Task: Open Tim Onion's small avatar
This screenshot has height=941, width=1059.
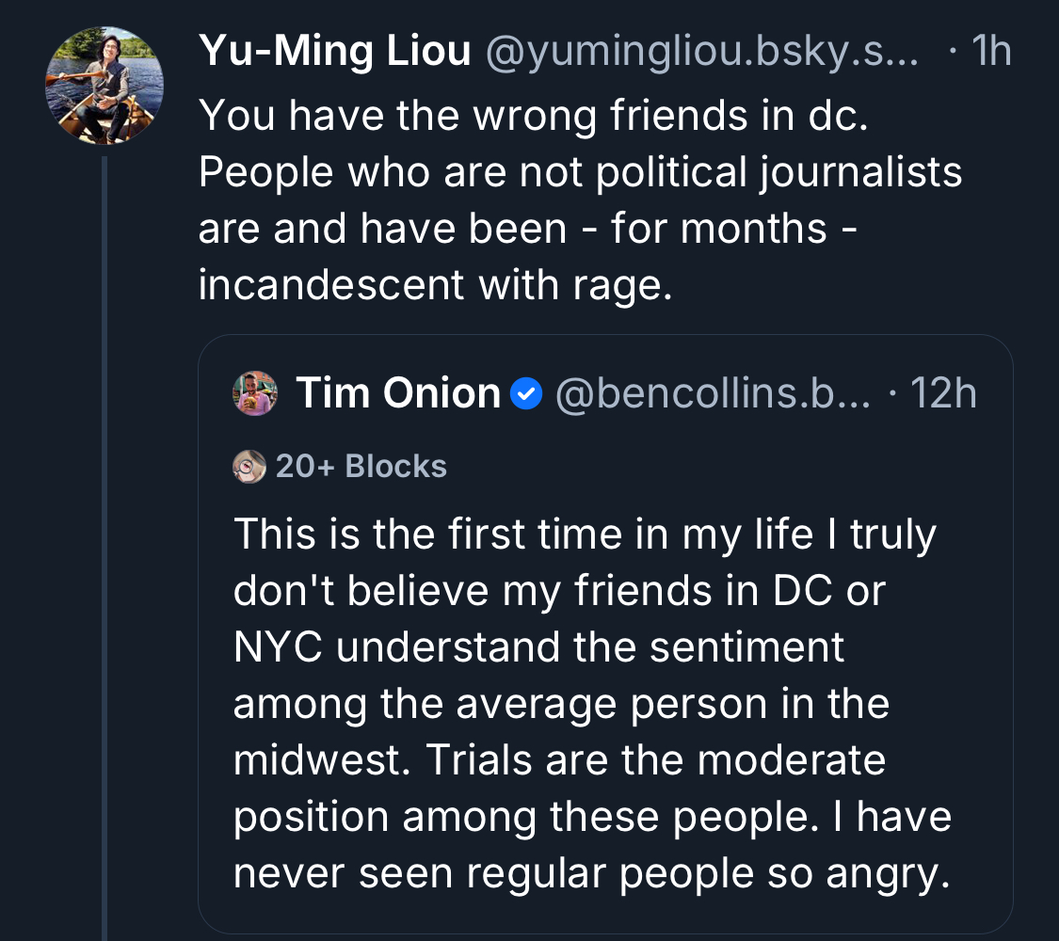Action: point(255,393)
